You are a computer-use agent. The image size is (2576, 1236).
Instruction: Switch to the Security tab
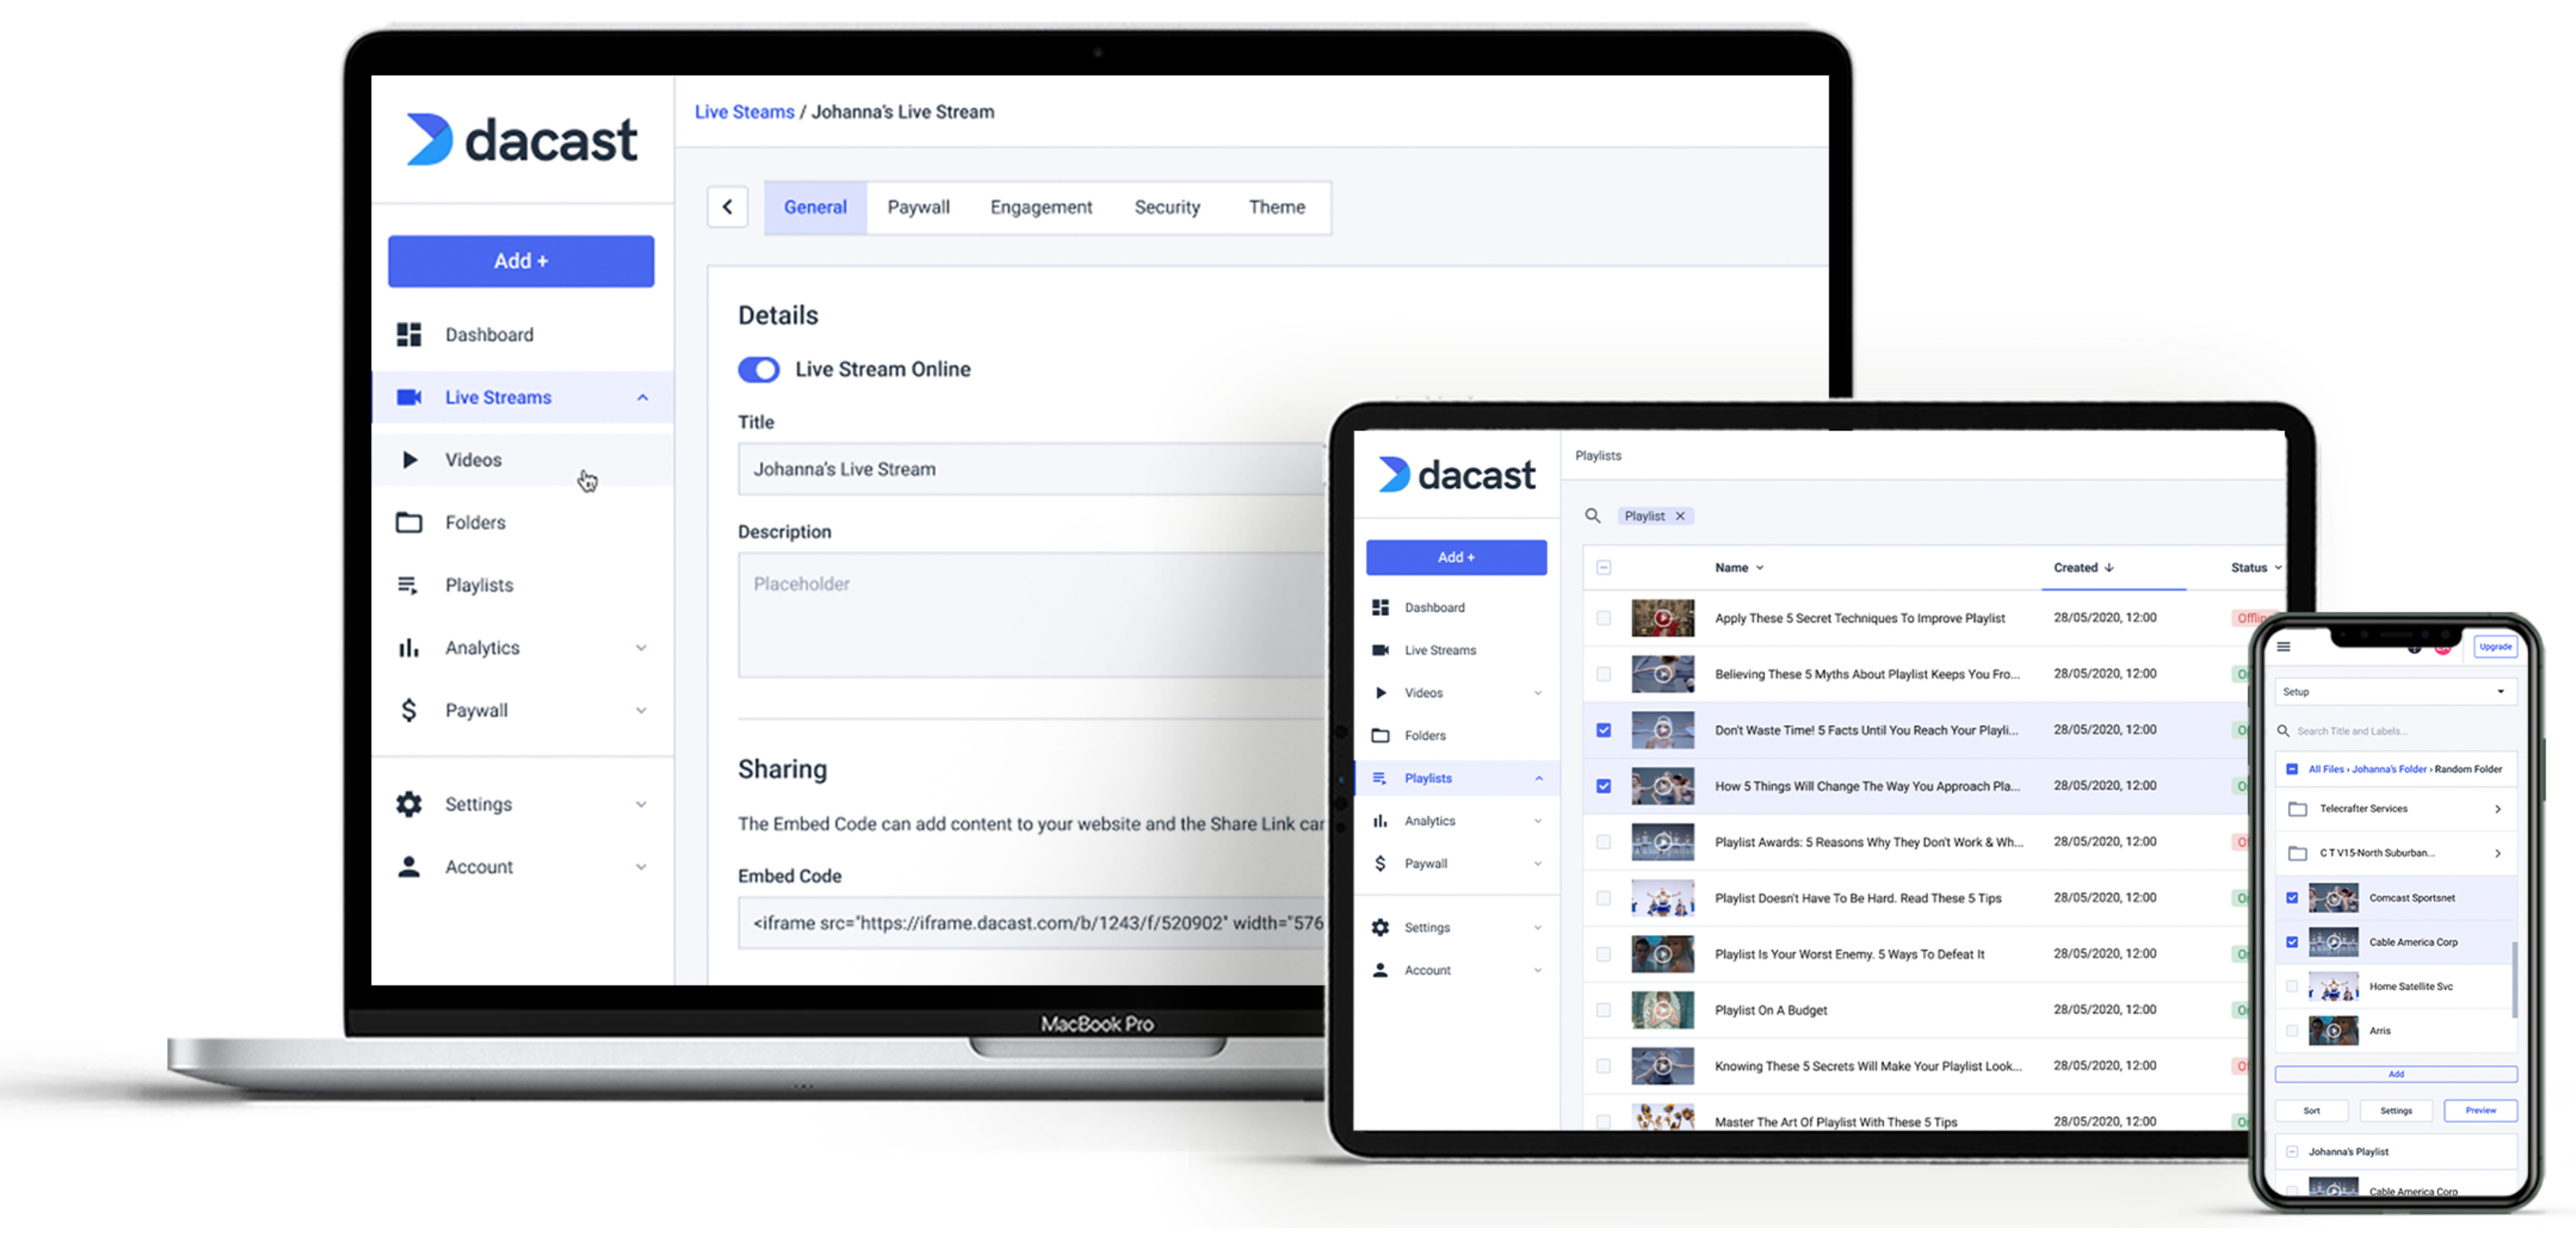[1168, 207]
